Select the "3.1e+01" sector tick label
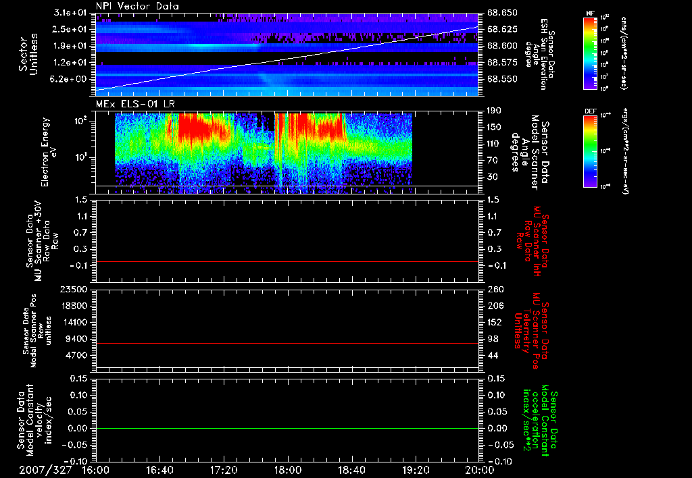 coord(70,13)
